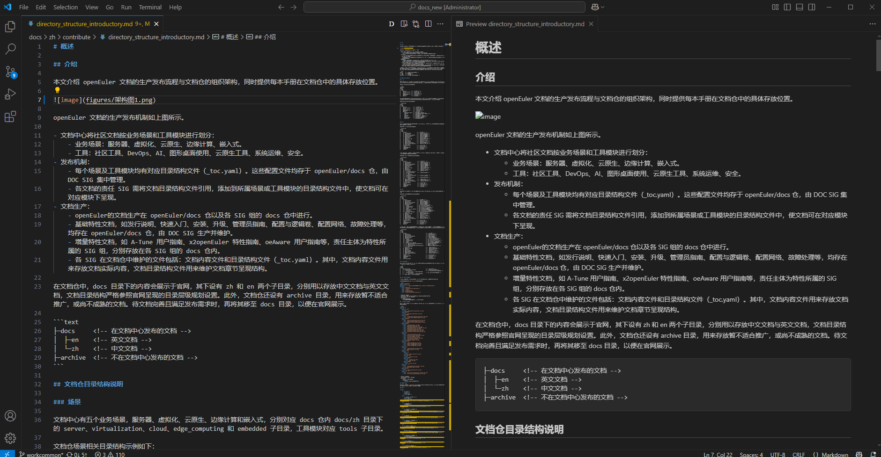Screen dimensions: 881x457
Task: Toggle the Secondary Side Bar layout button
Action: coord(812,7)
